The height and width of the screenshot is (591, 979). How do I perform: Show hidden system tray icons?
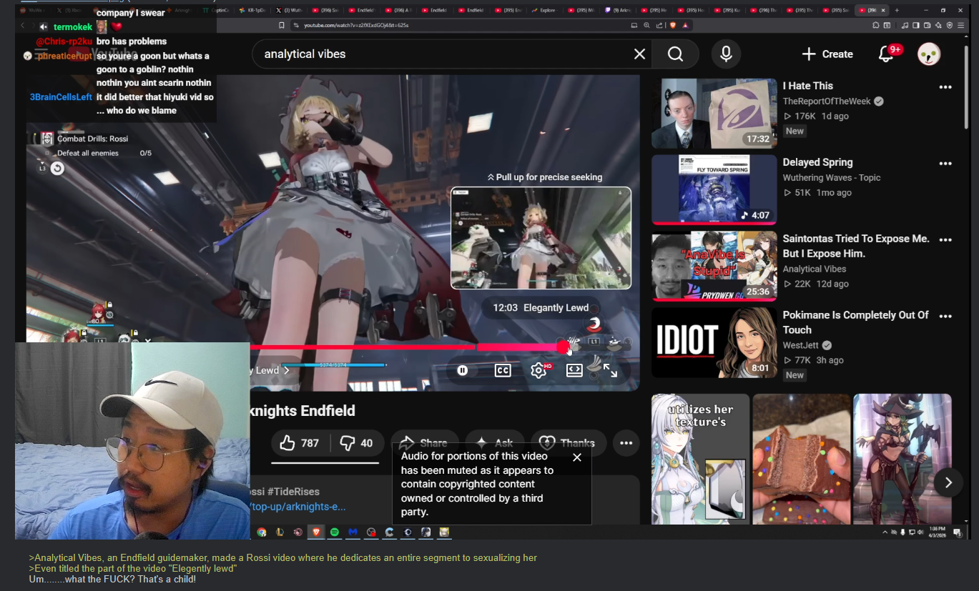tap(885, 532)
